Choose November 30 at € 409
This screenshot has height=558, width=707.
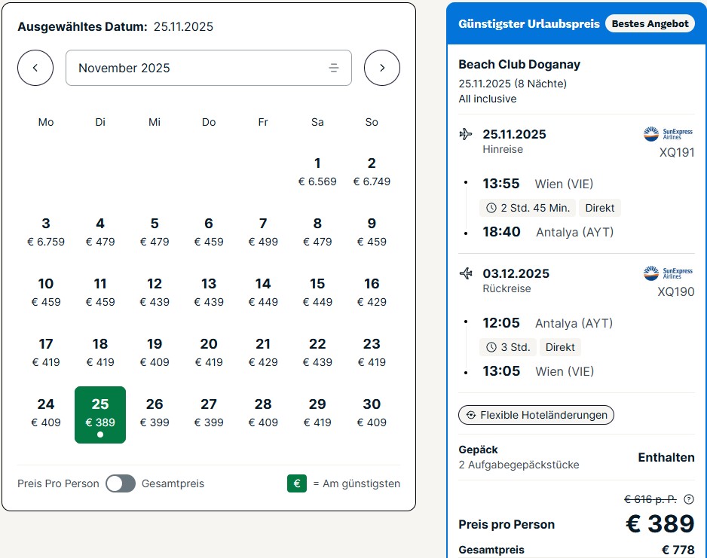[372, 413]
